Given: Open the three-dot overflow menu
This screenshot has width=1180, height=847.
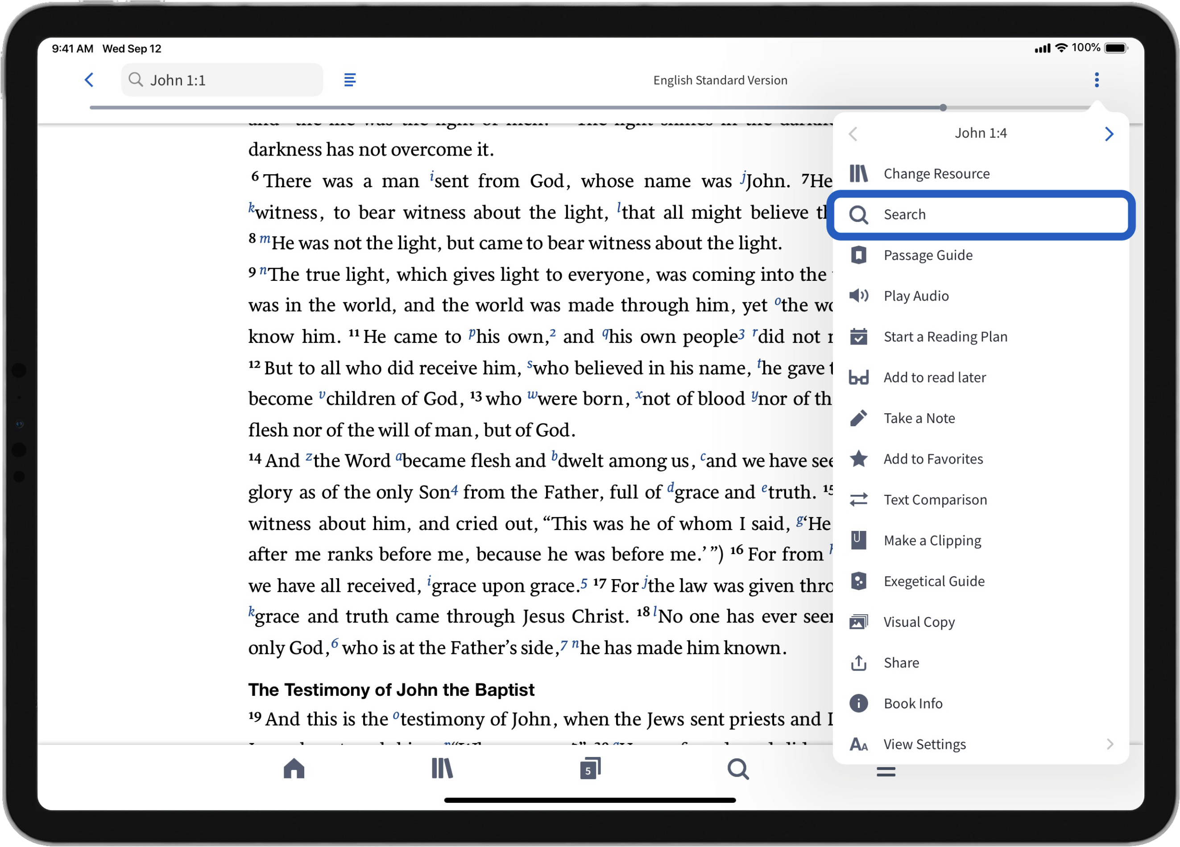Looking at the screenshot, I should pos(1097,80).
